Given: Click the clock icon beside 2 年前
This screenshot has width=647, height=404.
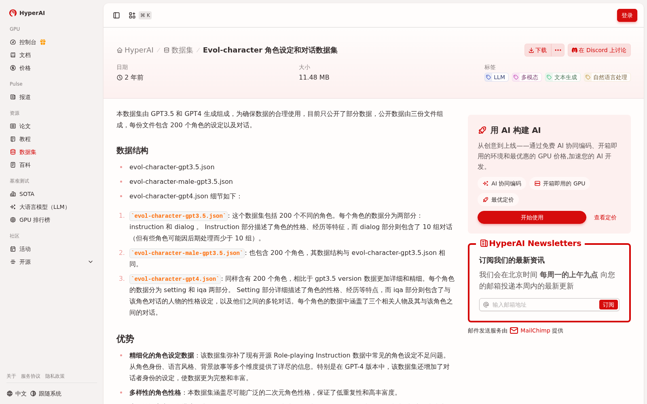Looking at the screenshot, I should coord(120,78).
